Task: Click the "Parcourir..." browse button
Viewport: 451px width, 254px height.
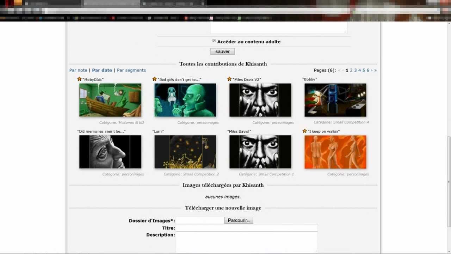Action: pos(239,220)
